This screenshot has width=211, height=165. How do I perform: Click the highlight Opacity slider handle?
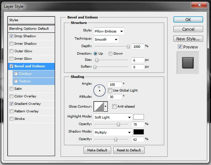click(x=118, y=124)
